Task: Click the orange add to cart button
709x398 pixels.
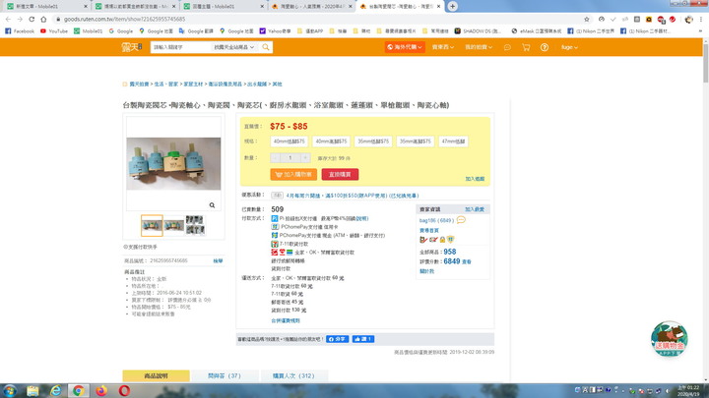Action: (293, 174)
